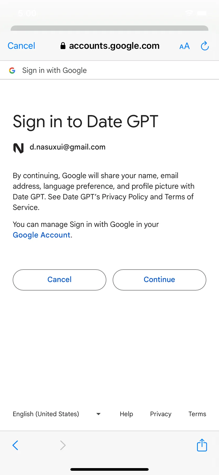
Task: Tap the accounts.google.com address field
Action: [x=110, y=46]
